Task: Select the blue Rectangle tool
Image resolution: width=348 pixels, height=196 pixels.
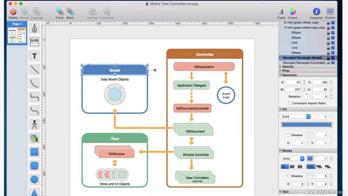Action: (x=34, y=152)
